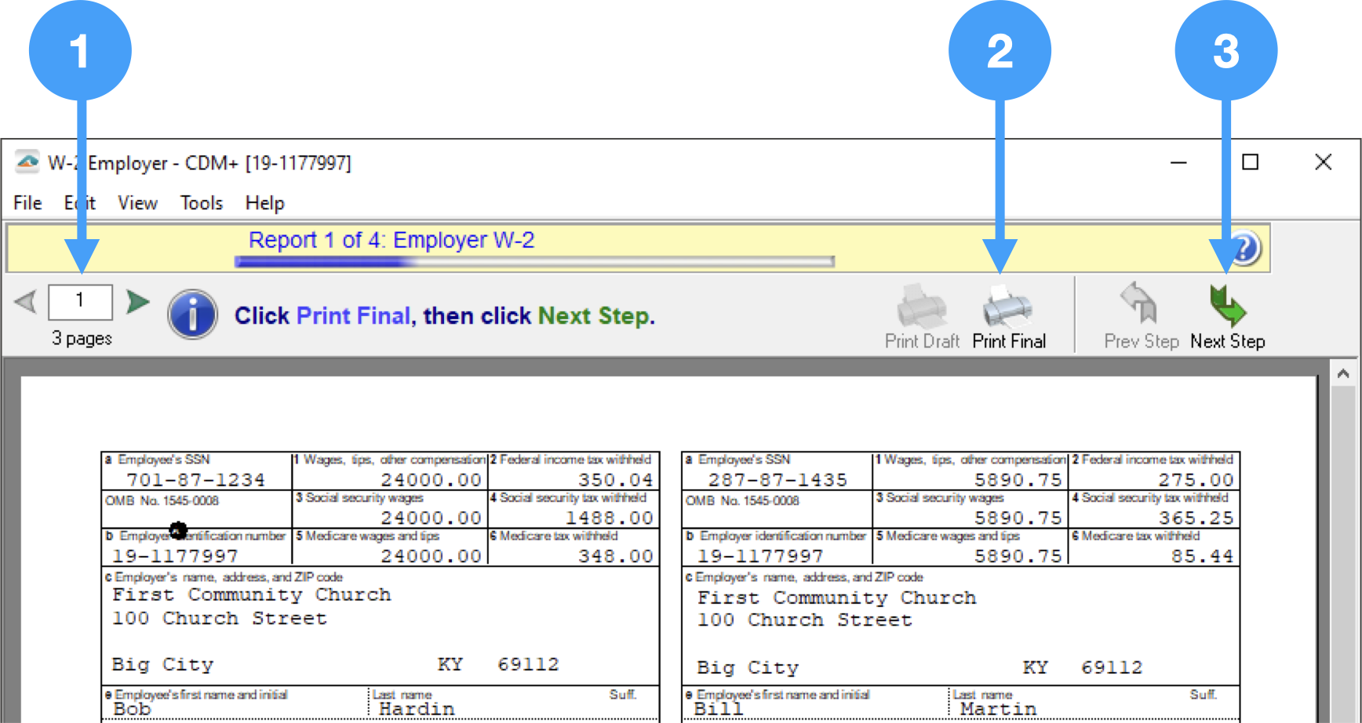Open the View menu
The height and width of the screenshot is (723, 1362).
[137, 202]
